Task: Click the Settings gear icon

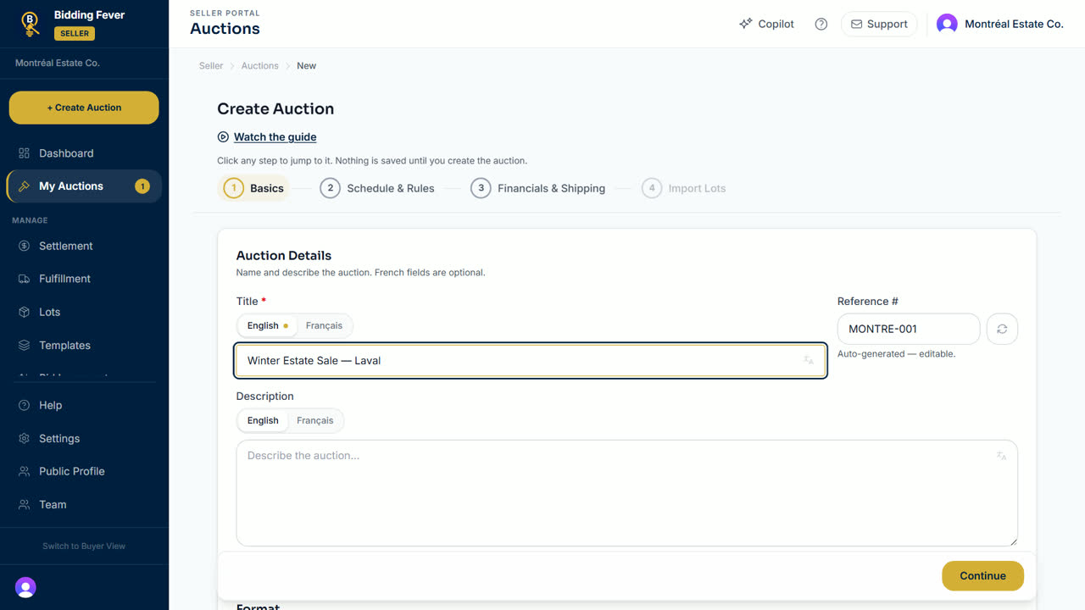Action: (24, 438)
